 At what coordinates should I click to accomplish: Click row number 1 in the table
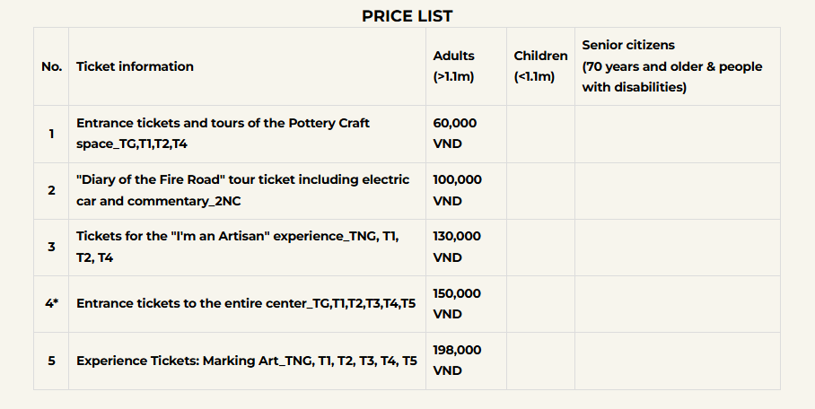pos(51,134)
